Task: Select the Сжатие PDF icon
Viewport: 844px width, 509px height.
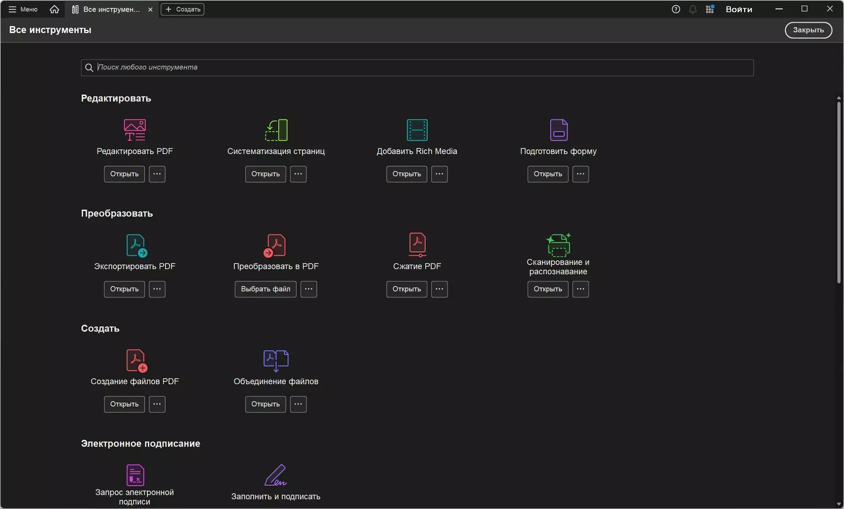Action: (x=417, y=245)
